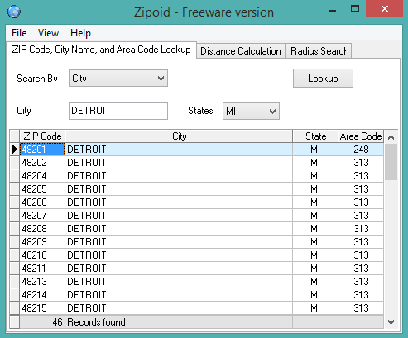Minimize the Zipoid window
Viewport: 408px width, 338px height.
tap(333, 10)
